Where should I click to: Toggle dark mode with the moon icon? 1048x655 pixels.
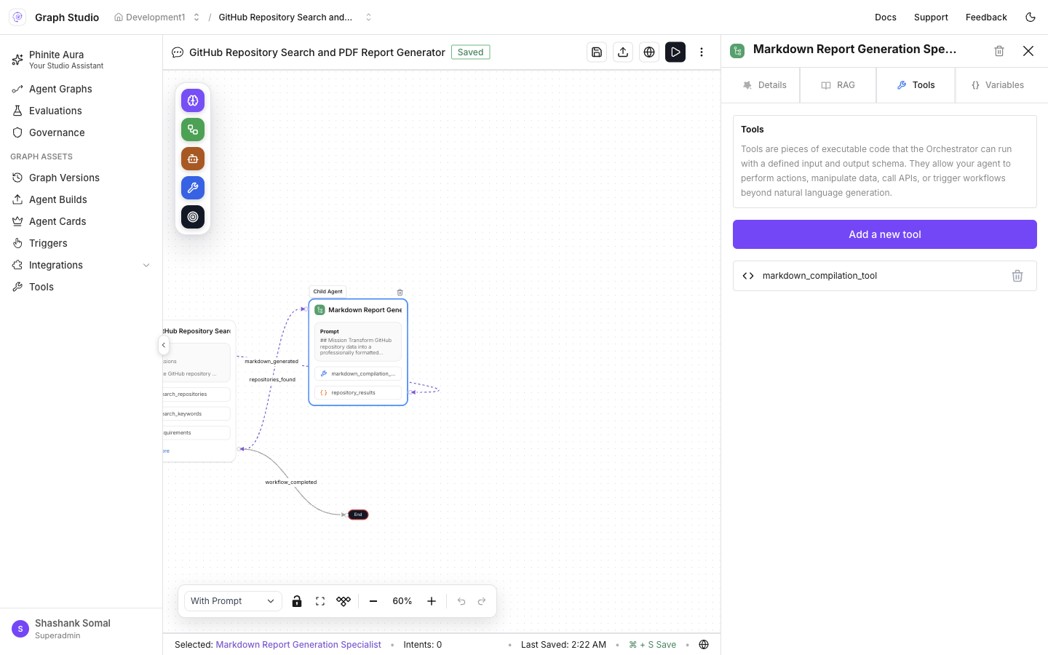click(1031, 17)
